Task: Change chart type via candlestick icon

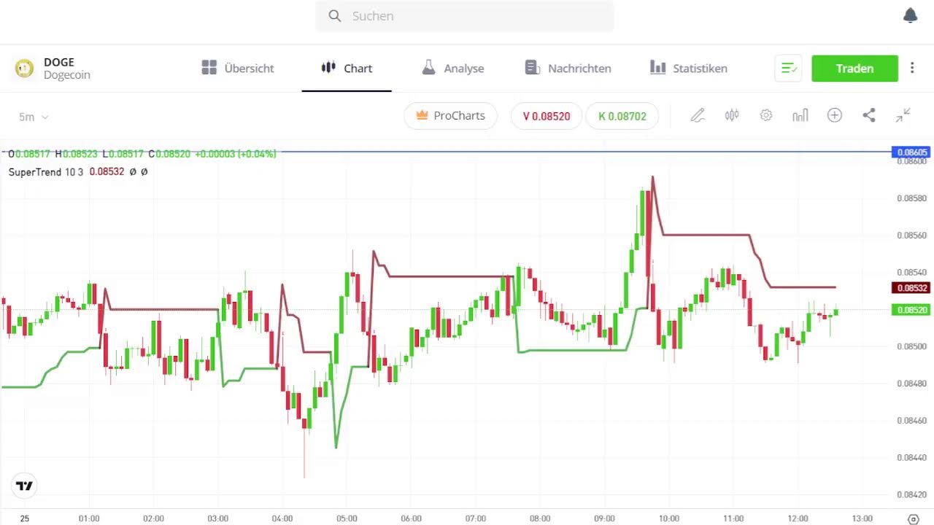Action: point(732,115)
